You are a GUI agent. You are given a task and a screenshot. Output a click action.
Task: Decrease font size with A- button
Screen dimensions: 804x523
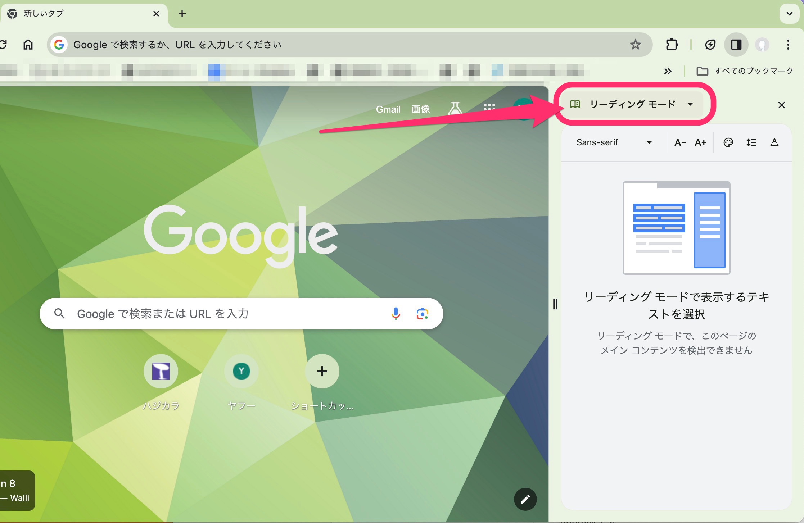pos(680,143)
